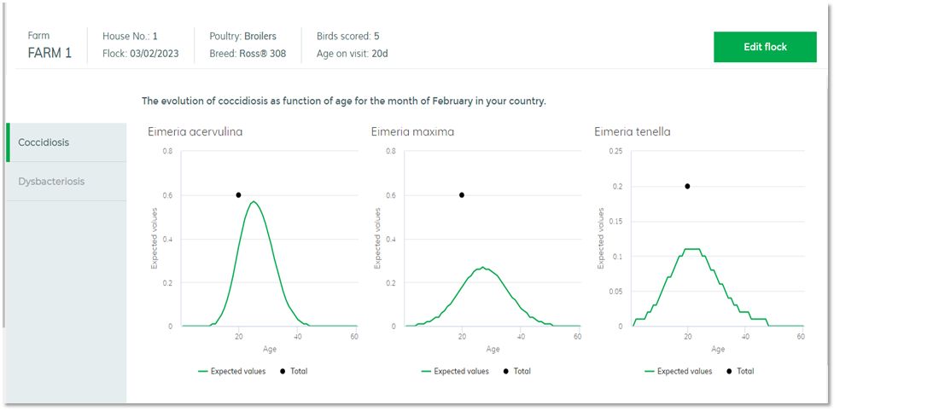Viewport: 939px width, 411px height.
Task: Click the Edit flock button
Action: click(765, 47)
